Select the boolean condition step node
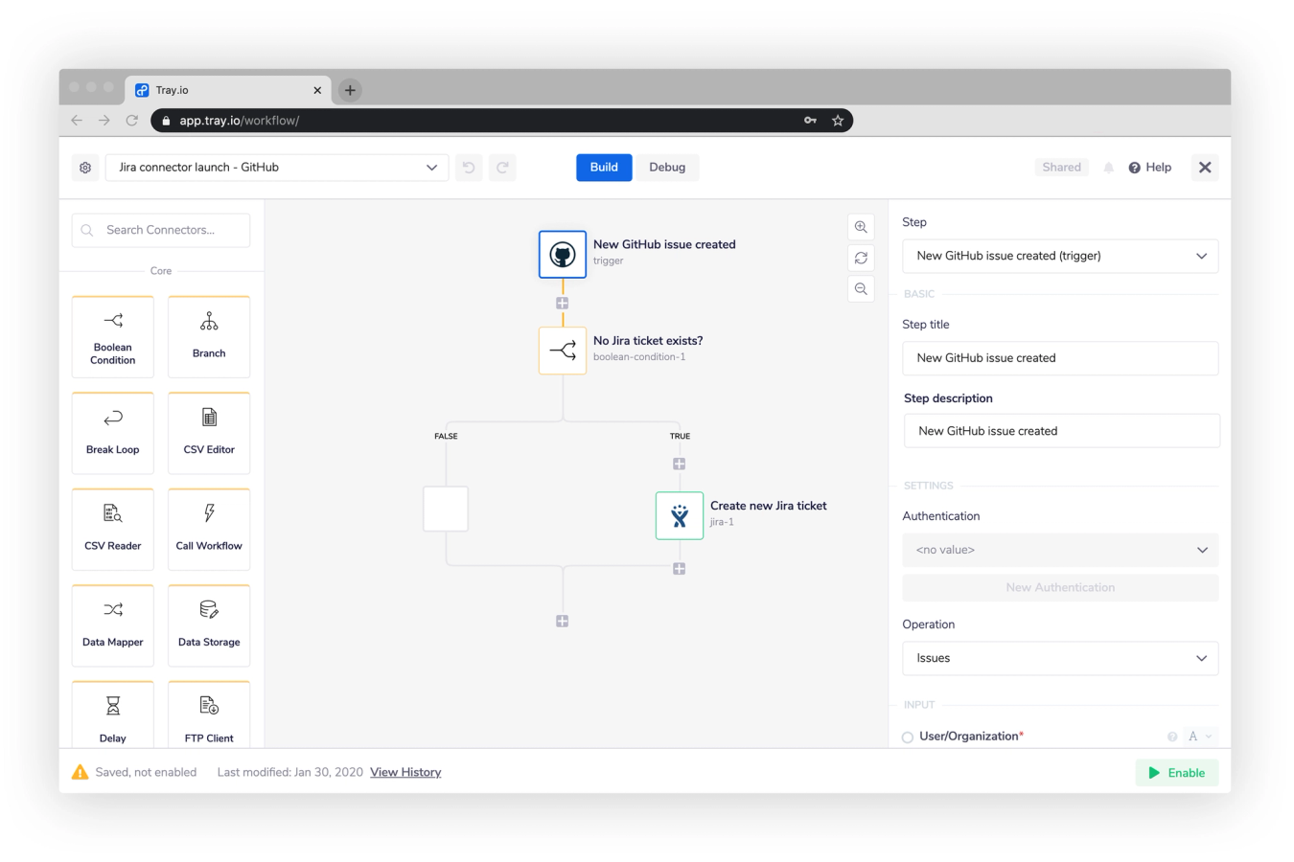 [563, 350]
